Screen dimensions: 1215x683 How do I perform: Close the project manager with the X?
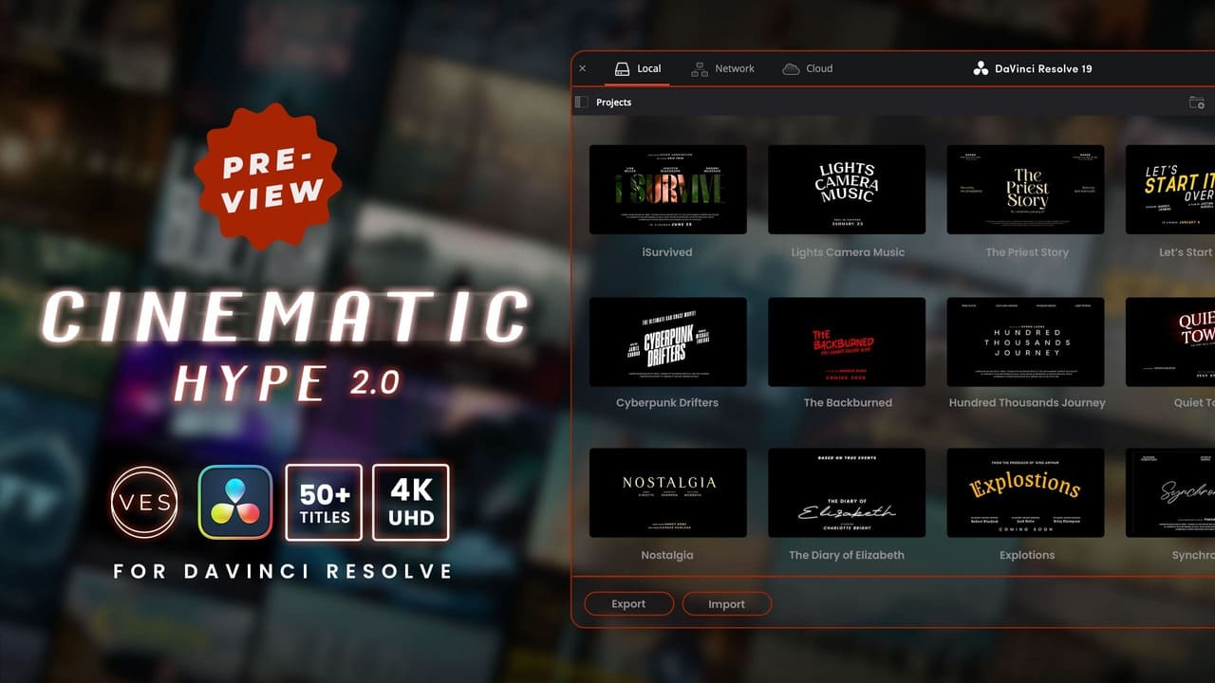583,68
